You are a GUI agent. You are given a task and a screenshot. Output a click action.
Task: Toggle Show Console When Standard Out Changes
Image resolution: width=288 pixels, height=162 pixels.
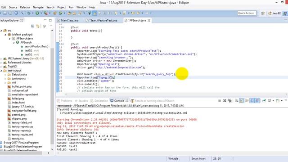pos(252,101)
